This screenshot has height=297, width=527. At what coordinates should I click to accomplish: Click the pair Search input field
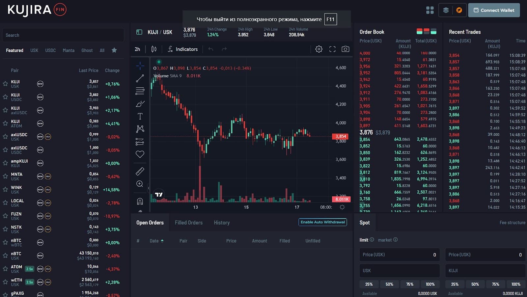[63, 35]
